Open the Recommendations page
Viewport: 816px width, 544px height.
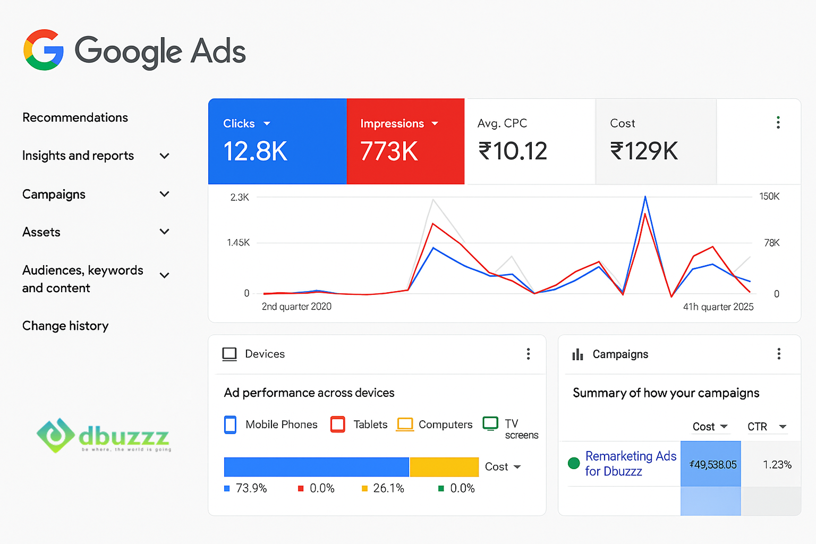tap(75, 117)
